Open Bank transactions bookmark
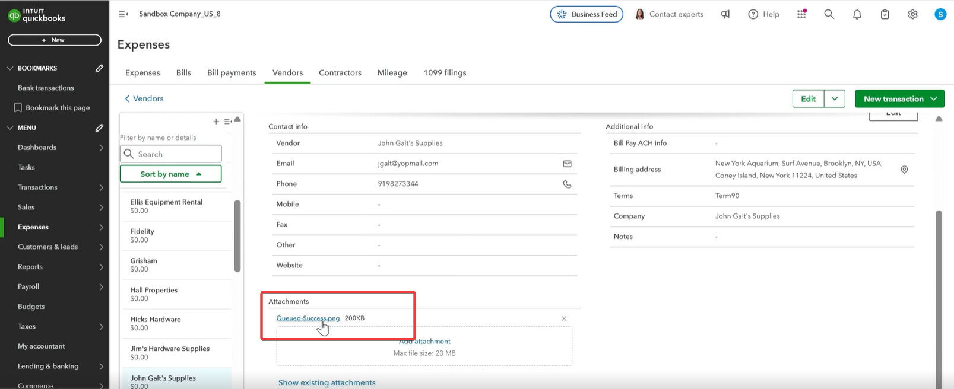 click(x=46, y=88)
